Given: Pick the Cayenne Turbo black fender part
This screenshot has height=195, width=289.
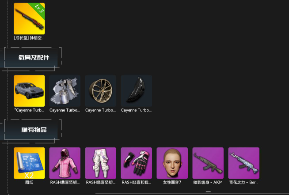Looking at the screenshot, I should tap(137, 91).
